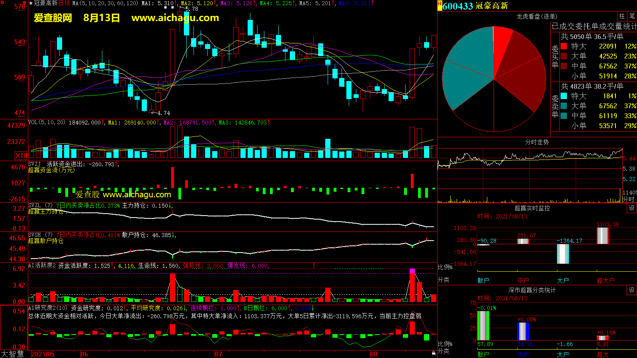Click the 07 month marker on timeline
Screen dimensions: 637x358
click(x=218, y=354)
